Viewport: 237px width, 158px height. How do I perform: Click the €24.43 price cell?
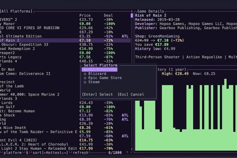click(86, 103)
